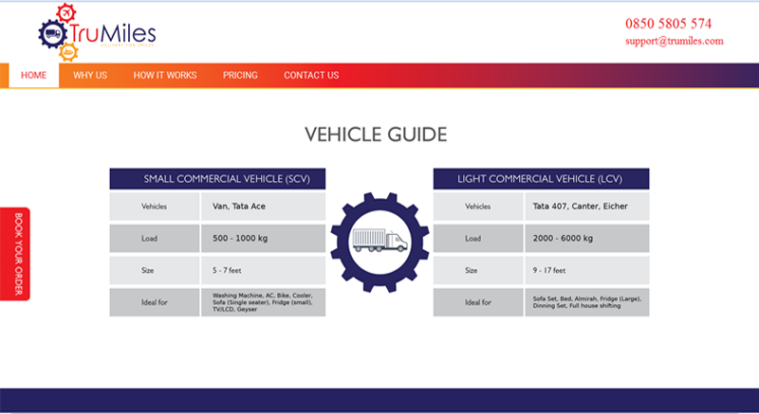
Task: Click Vehicles label in LCV table
Action: point(478,207)
